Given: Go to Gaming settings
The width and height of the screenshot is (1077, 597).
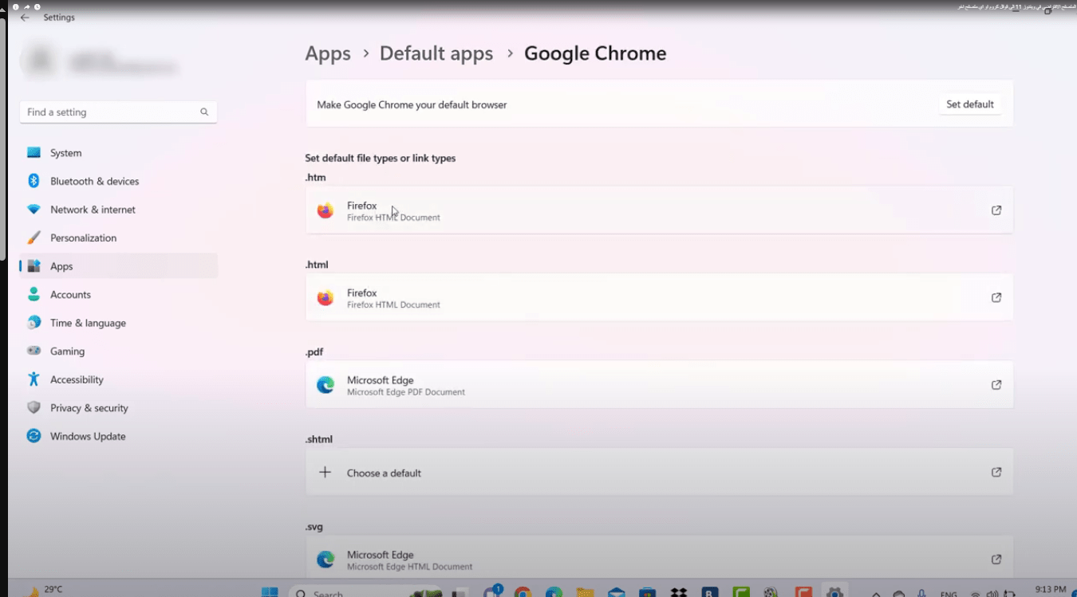Looking at the screenshot, I should point(118,351).
